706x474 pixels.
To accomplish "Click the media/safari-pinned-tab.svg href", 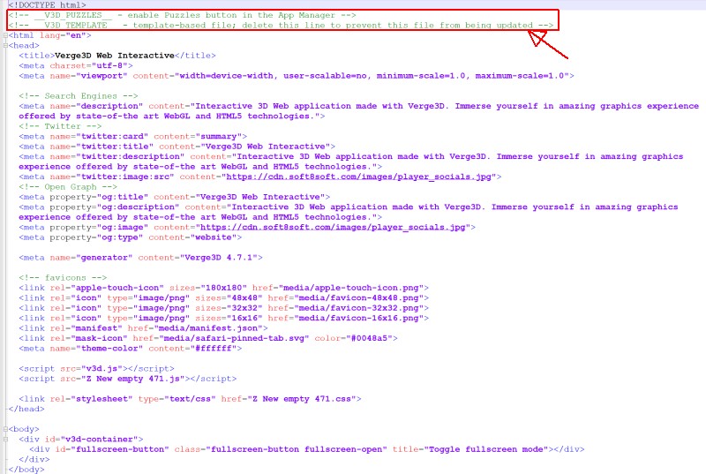I will (234, 338).
